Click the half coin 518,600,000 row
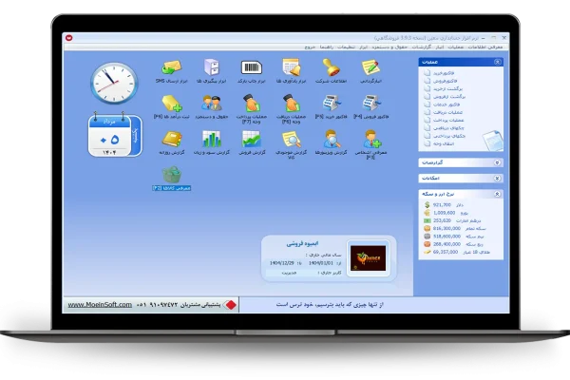 454,237
